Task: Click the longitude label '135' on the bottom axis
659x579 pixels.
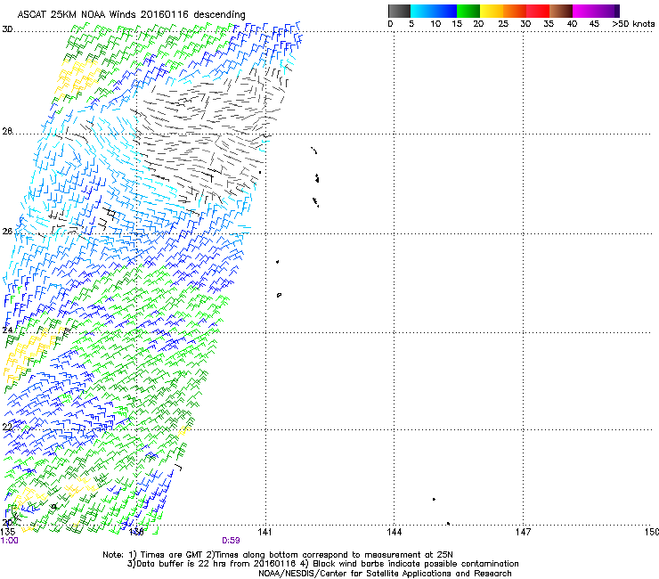Action: point(8,532)
